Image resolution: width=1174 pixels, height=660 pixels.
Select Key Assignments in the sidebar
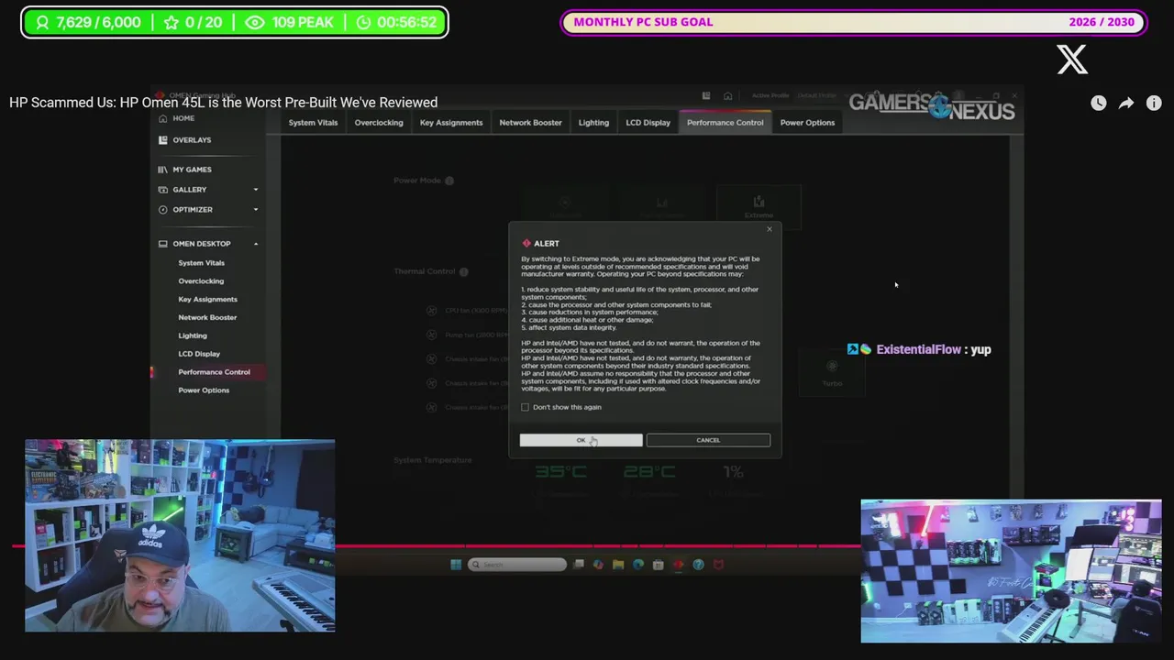click(x=207, y=300)
